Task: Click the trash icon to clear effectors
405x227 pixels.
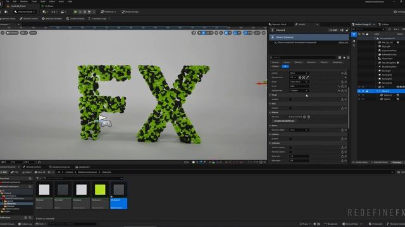Action: pyautogui.click(x=309, y=117)
